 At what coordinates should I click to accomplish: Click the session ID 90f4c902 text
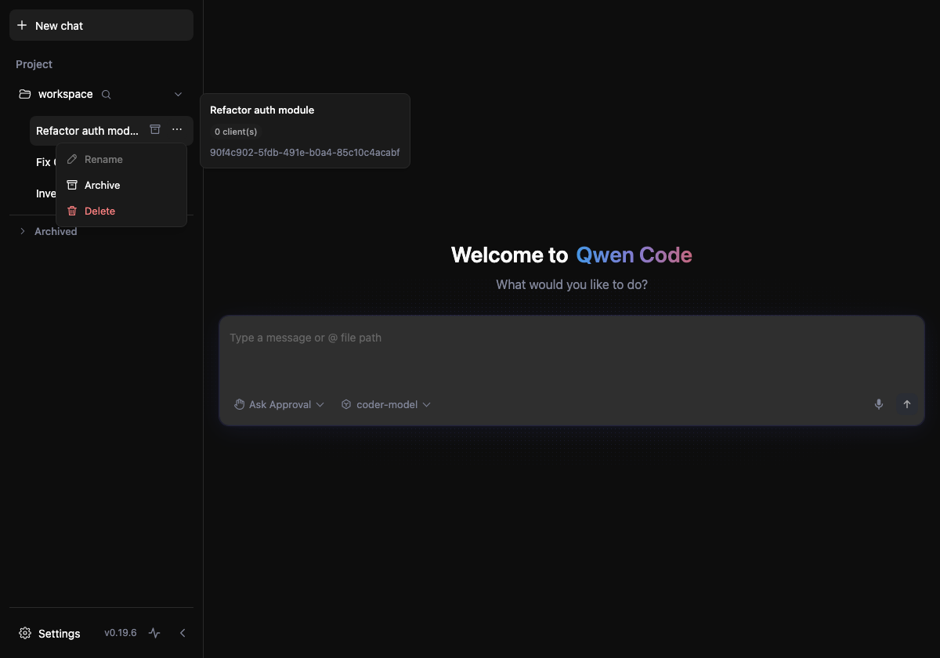305,152
